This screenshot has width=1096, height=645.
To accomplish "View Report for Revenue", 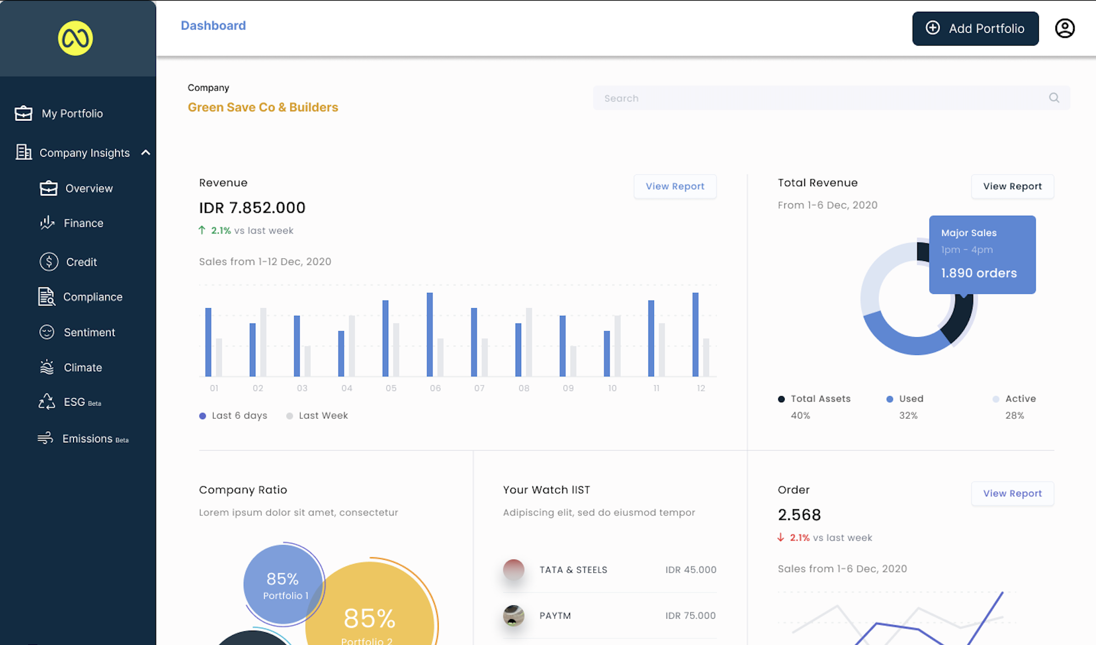I will 675,186.
